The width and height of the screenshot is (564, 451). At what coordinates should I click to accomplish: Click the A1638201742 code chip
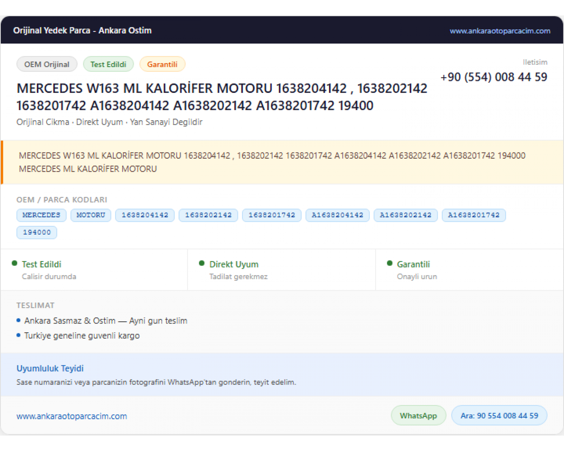click(x=474, y=215)
